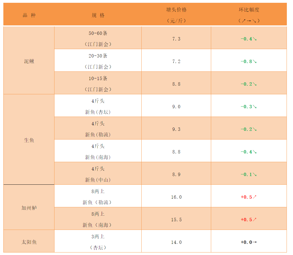This screenshot has width=293, height=255.
Task: Select the 太阳鱼 category cell
Action: 29,242
